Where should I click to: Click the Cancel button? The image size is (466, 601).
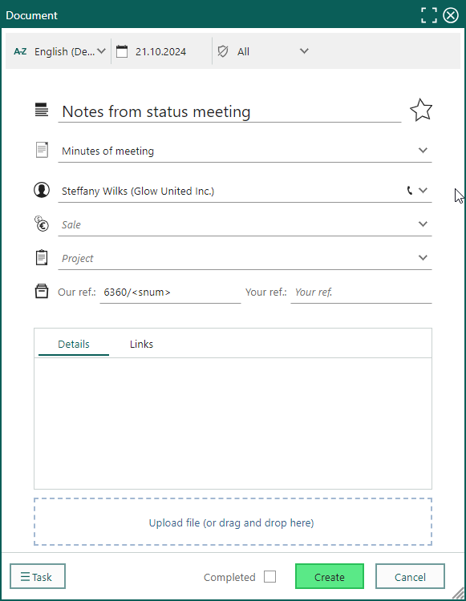coord(410,576)
